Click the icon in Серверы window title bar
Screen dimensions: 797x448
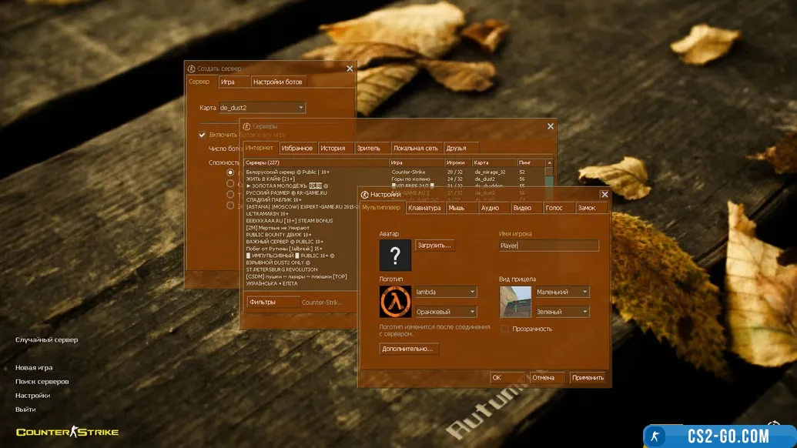[246, 126]
